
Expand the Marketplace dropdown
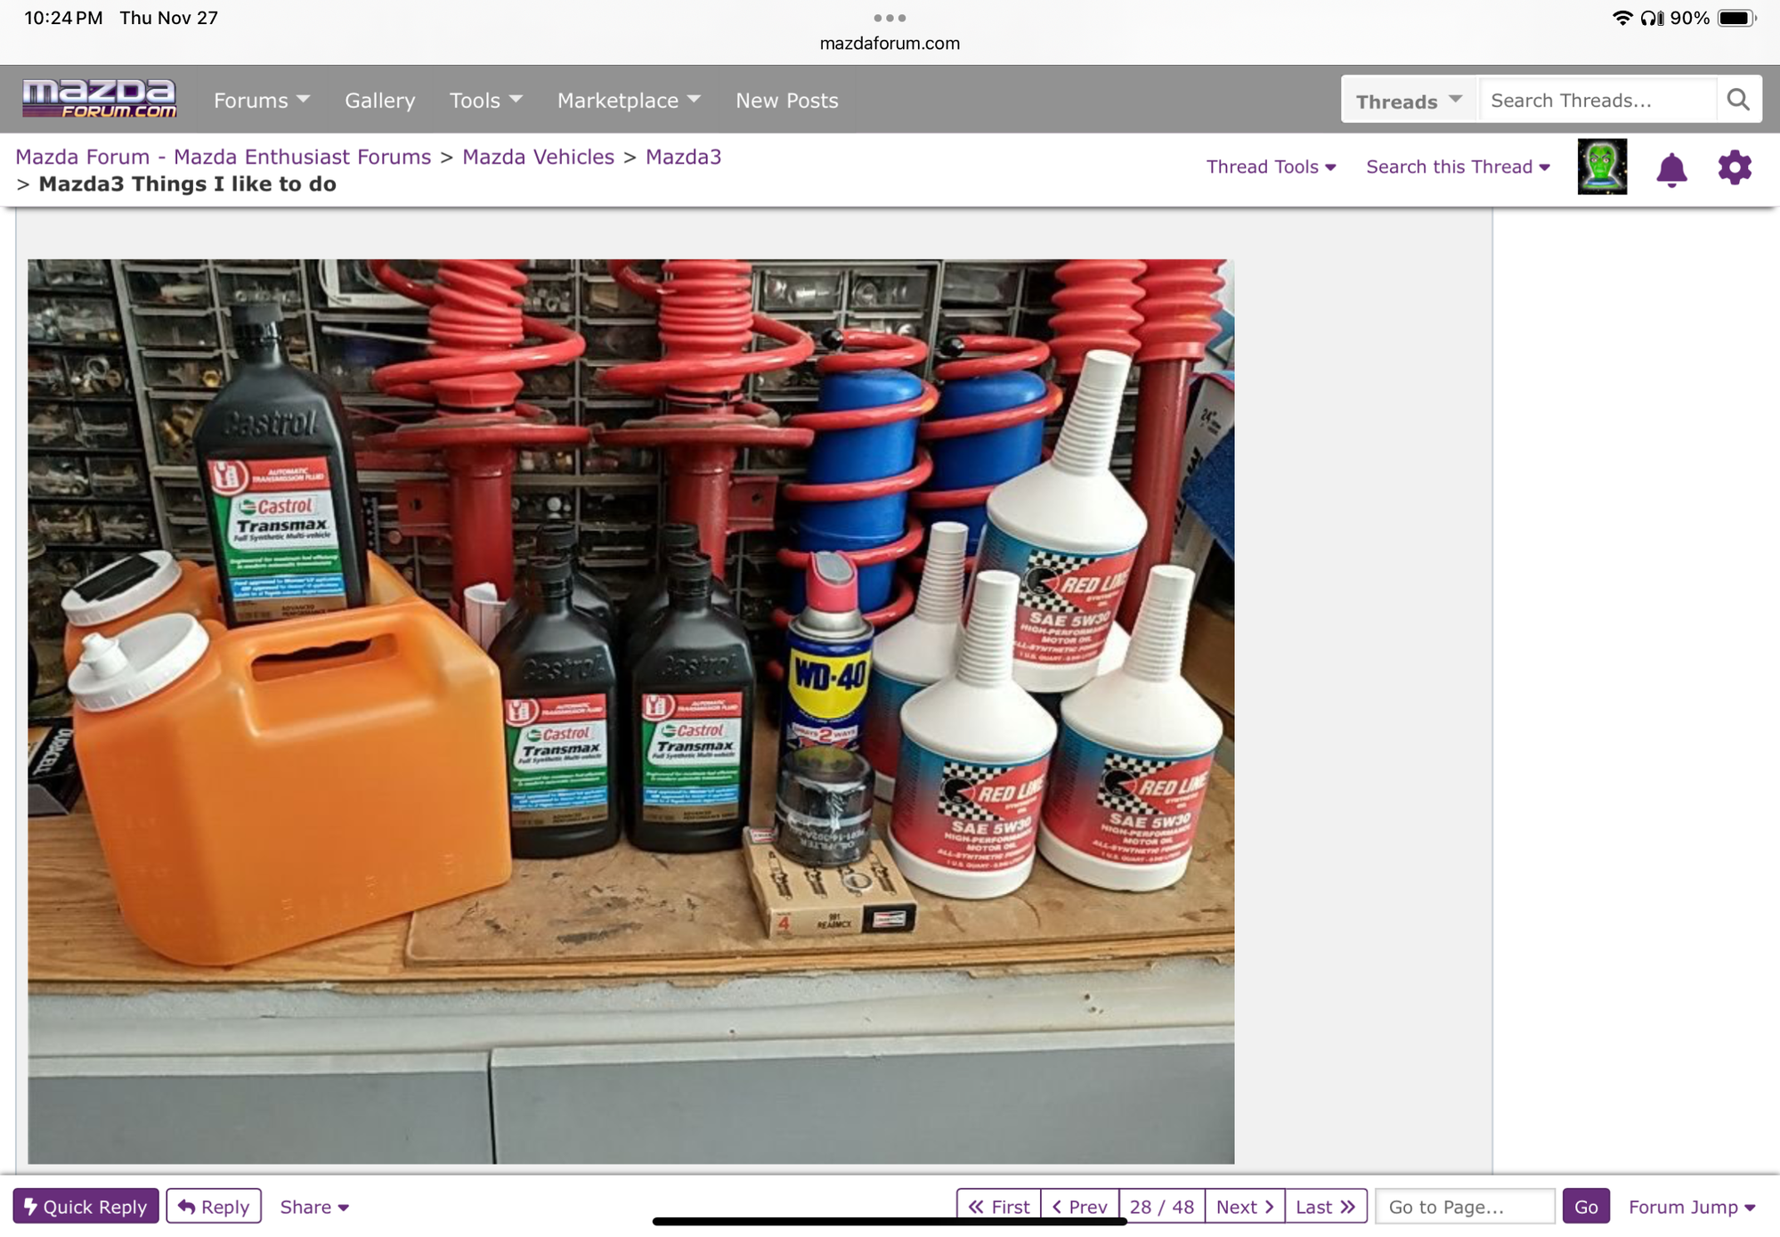[629, 100]
